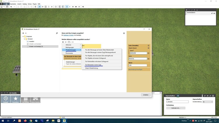This screenshot has height=123, width=219.
Task: Open the Bearbeiten menu
Action: point(13,4)
